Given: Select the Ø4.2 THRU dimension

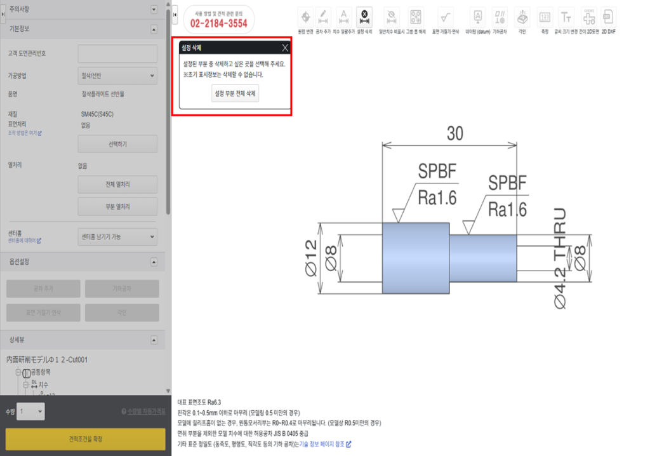Looking at the screenshot, I should (x=560, y=258).
